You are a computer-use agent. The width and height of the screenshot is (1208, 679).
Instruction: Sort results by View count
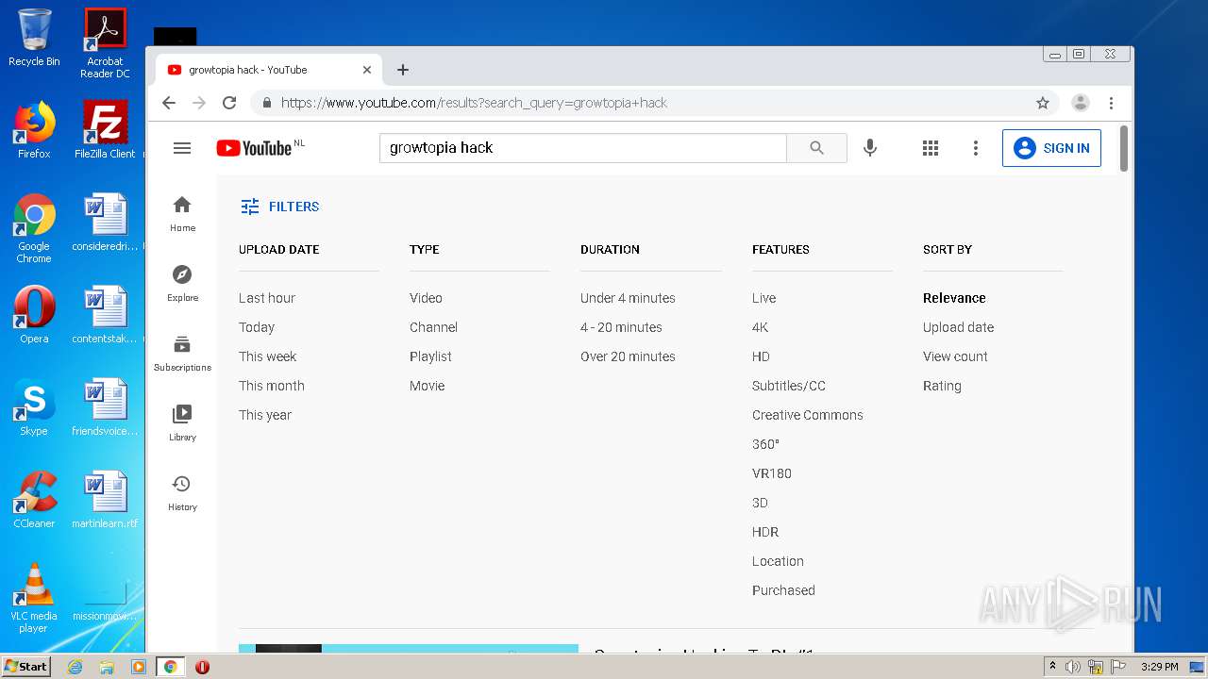pyautogui.click(x=955, y=356)
